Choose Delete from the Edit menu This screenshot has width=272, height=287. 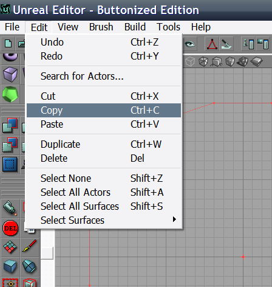(x=104, y=158)
